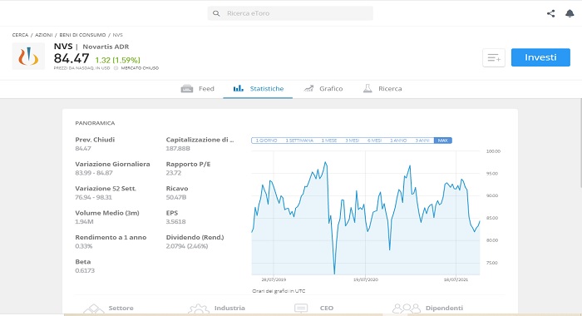Click Ricavo value 50.47B
The image size is (582, 316).
point(176,197)
